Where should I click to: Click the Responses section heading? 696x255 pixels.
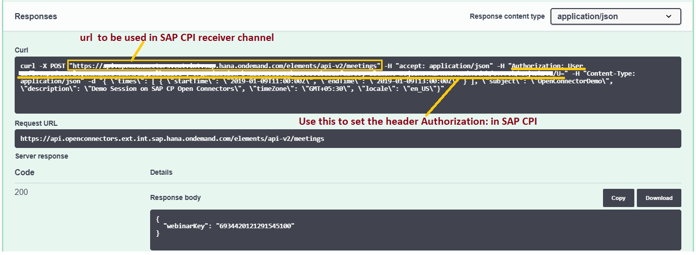pos(36,16)
